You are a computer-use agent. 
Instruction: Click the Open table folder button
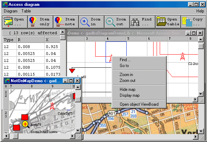click(x=168, y=22)
